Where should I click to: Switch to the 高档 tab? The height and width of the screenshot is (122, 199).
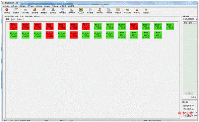pyautogui.click(x=20, y=19)
